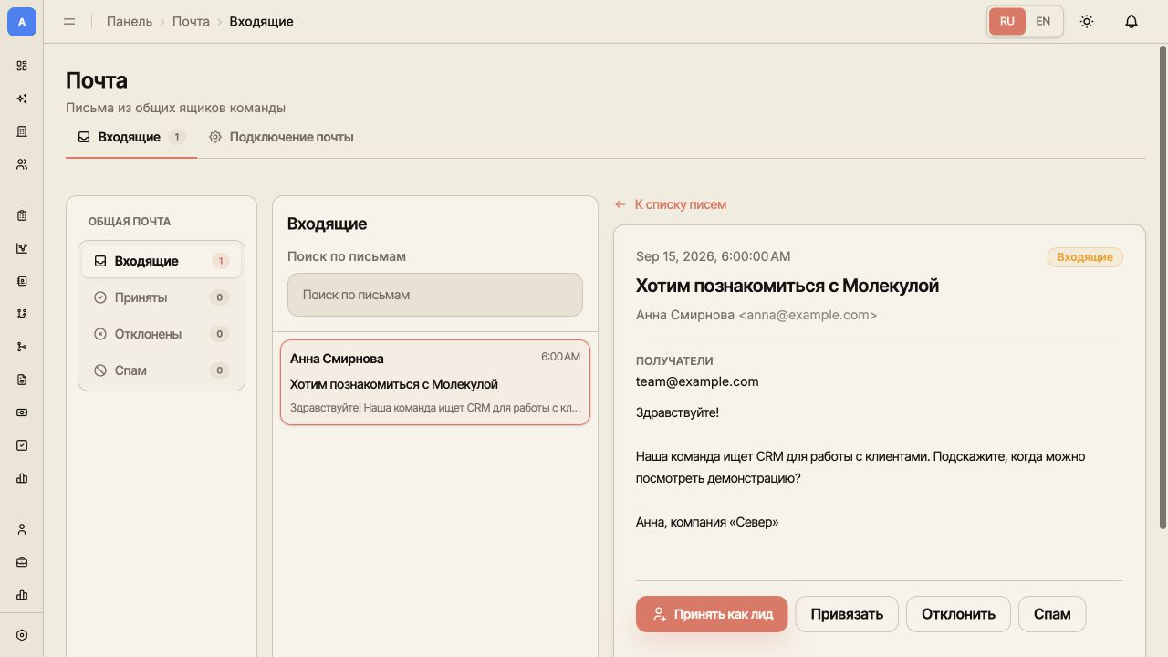Open the Отклонены mail folder

point(162,334)
